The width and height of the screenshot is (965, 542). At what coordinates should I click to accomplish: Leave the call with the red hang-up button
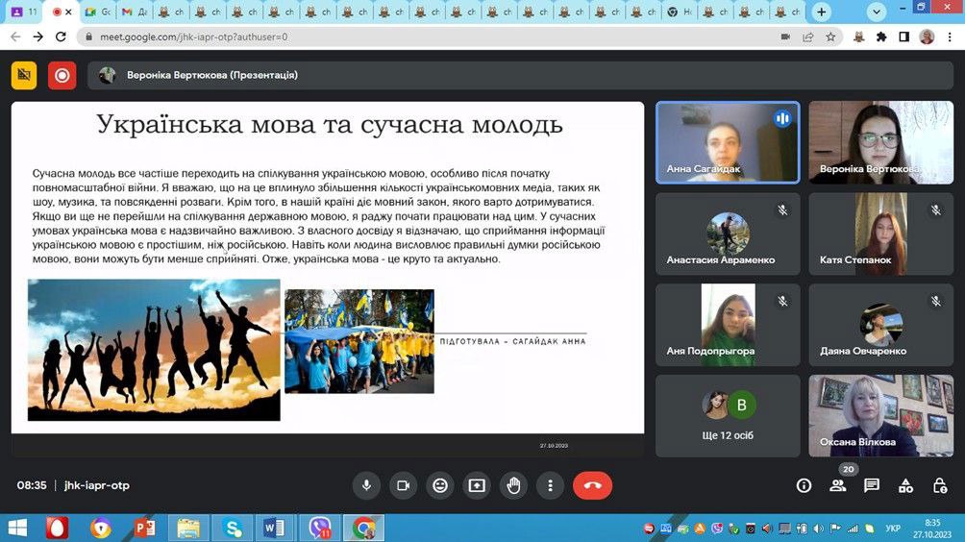click(593, 485)
